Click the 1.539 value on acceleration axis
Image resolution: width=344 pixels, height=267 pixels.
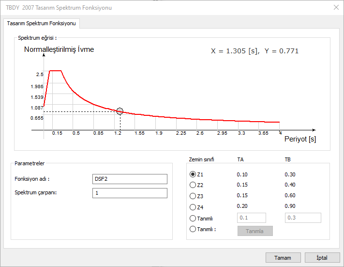click(x=37, y=97)
